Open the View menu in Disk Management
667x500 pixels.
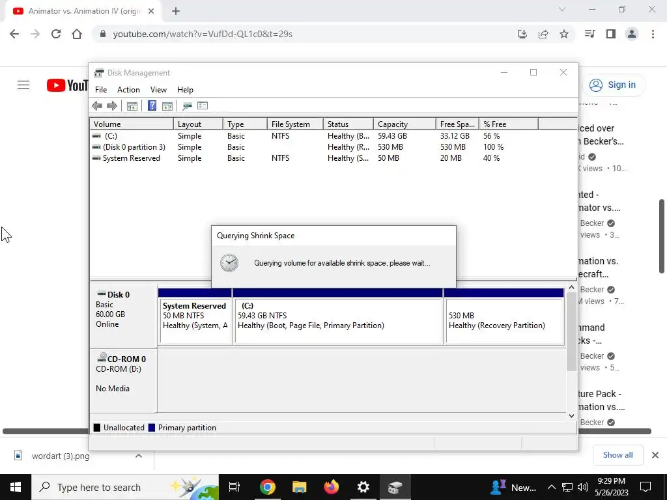coord(158,90)
